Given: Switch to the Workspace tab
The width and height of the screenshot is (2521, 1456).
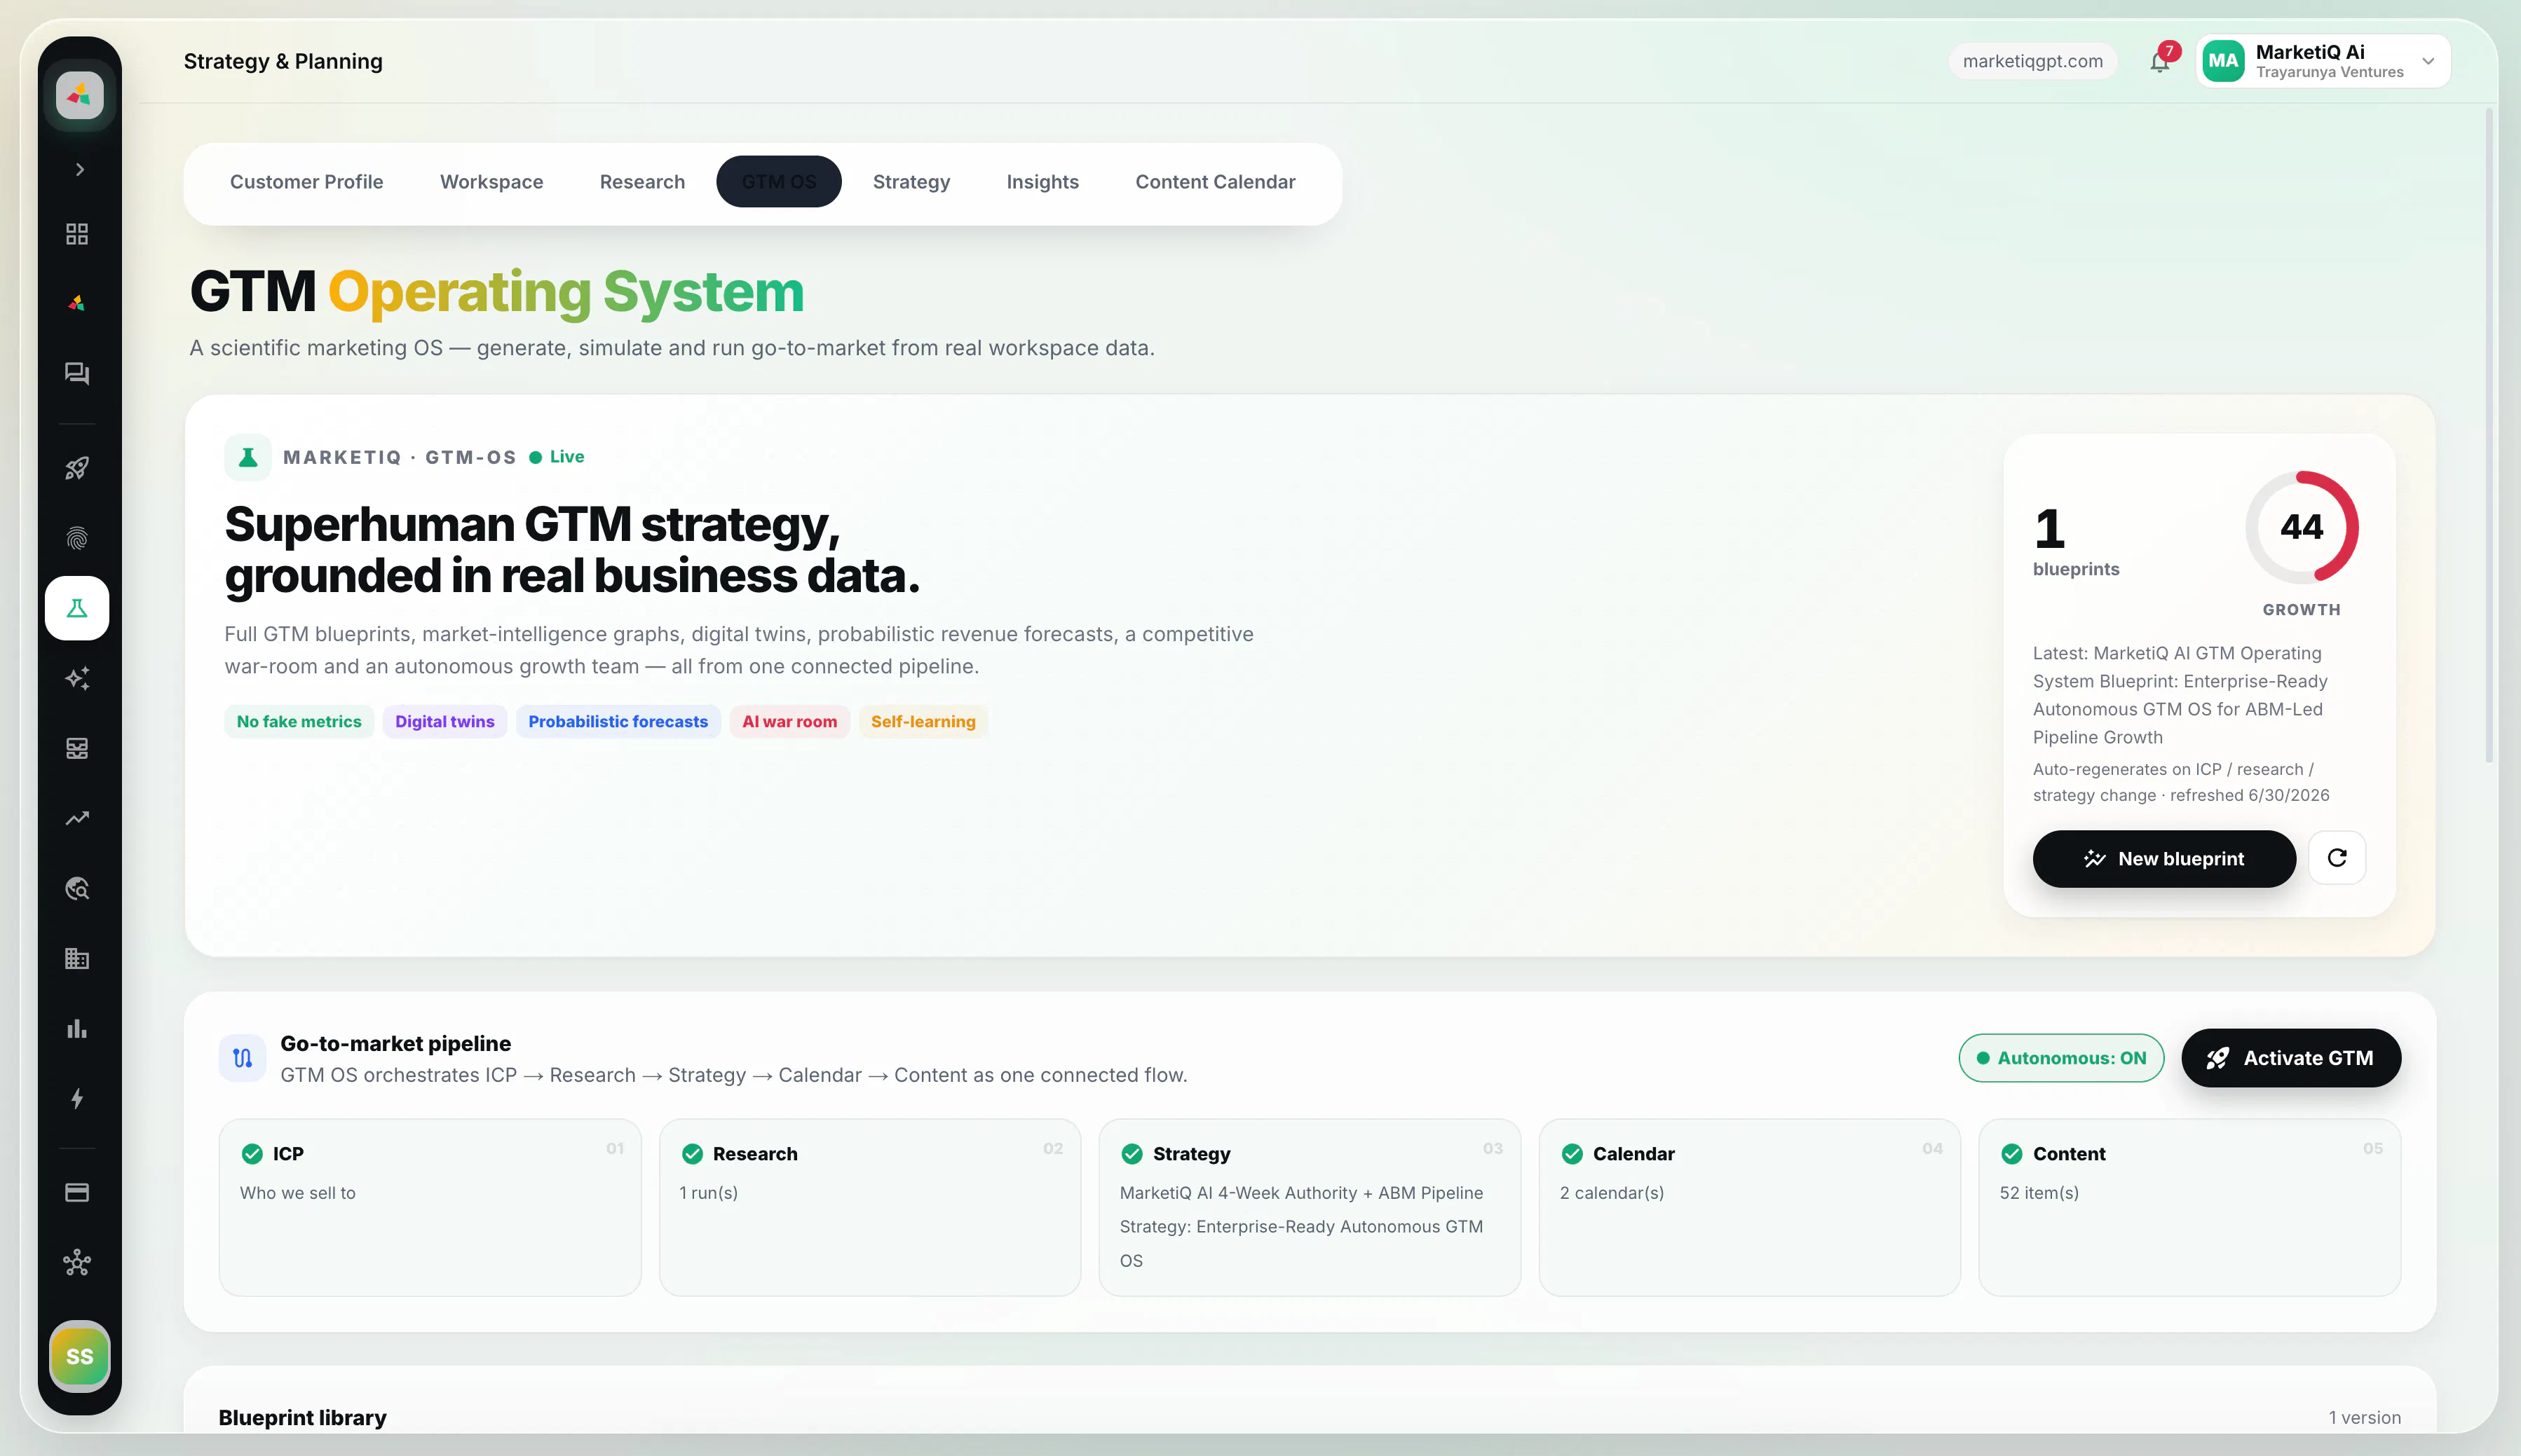Looking at the screenshot, I should point(491,182).
